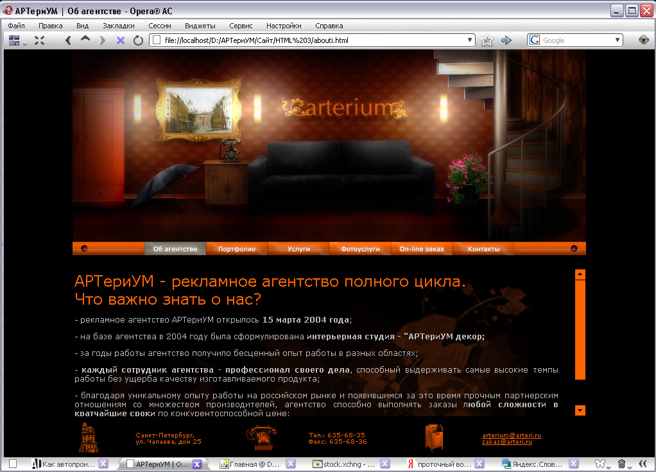Open 'Контакты' site navigation item
656x472 pixels.
pos(483,249)
